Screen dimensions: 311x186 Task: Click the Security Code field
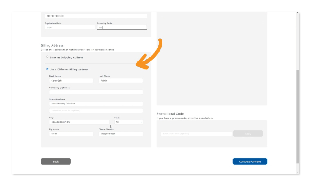[x=122, y=27]
